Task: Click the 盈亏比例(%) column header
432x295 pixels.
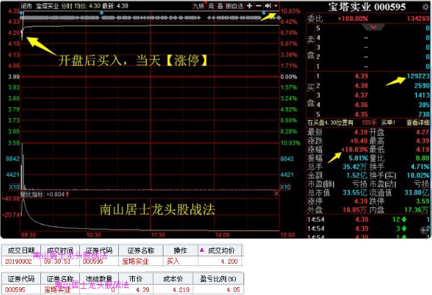Action: point(218,279)
